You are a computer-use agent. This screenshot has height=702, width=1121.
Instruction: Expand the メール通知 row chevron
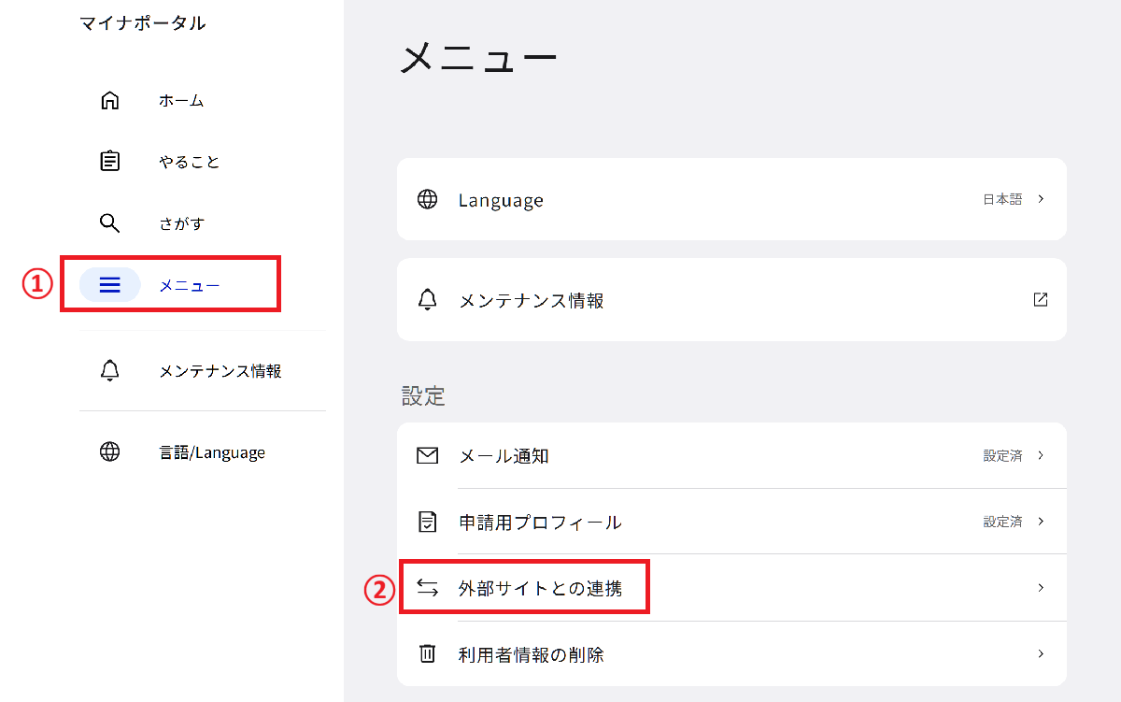click(1041, 456)
